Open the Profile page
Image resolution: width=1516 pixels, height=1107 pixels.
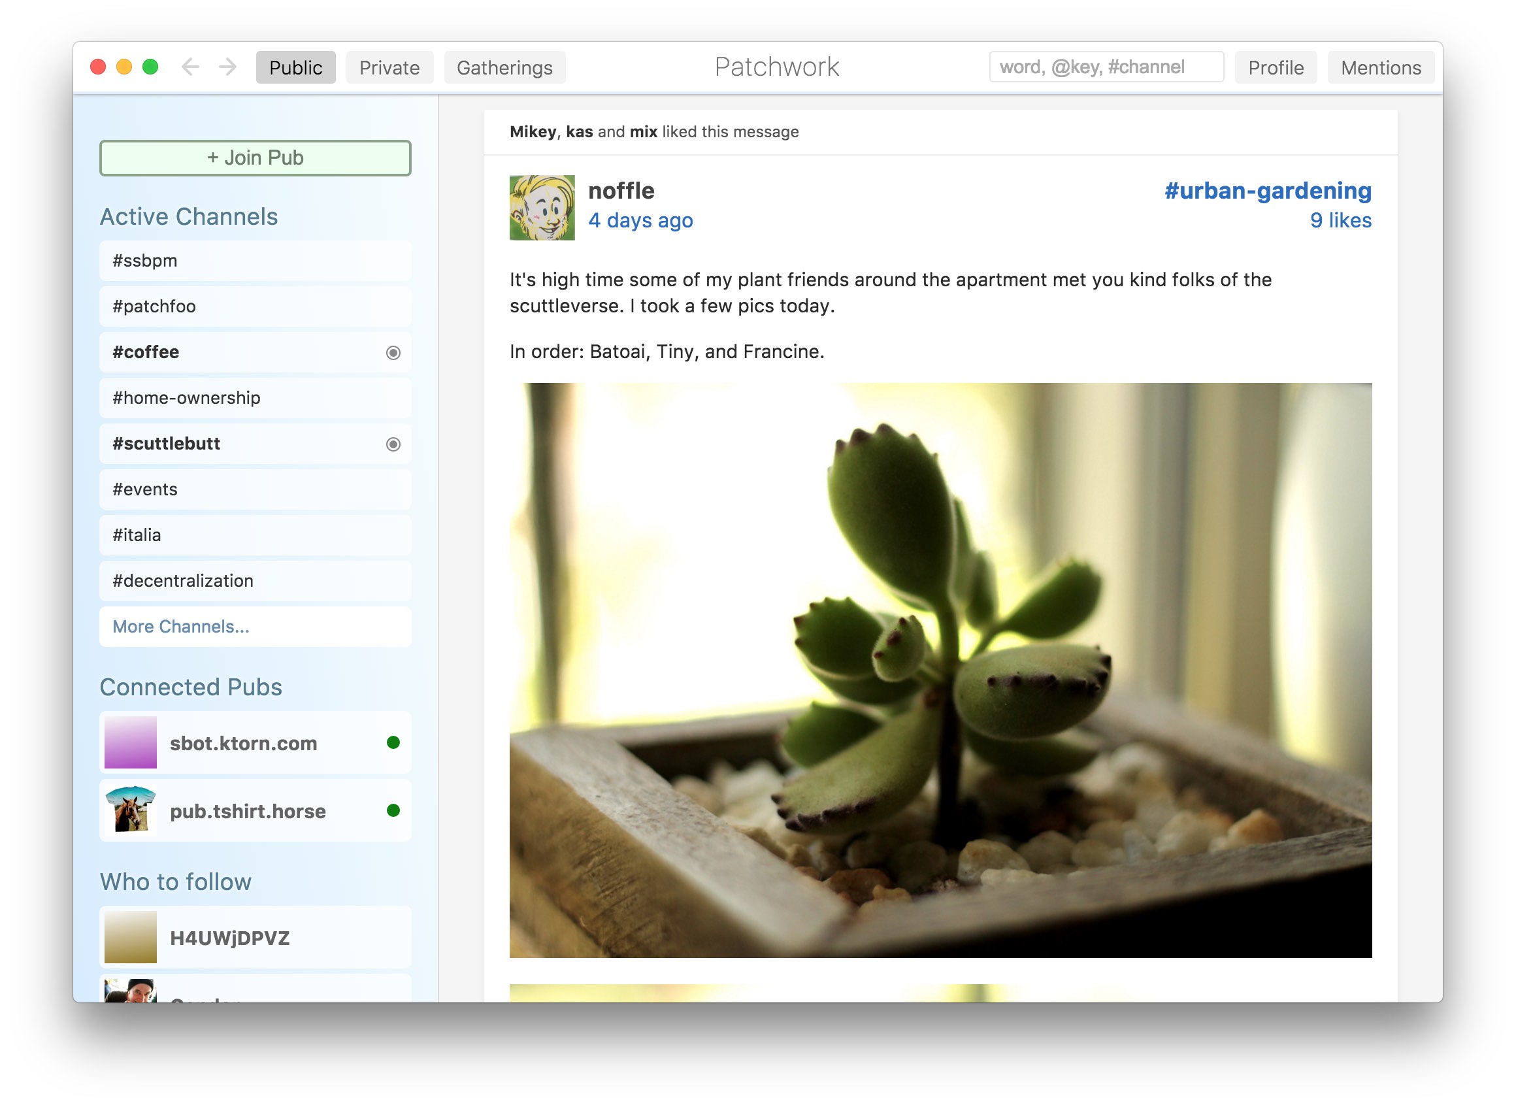[1278, 67]
